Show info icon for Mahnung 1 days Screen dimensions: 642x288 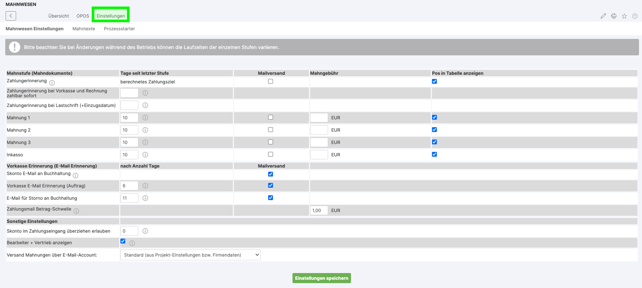pyautogui.click(x=145, y=118)
